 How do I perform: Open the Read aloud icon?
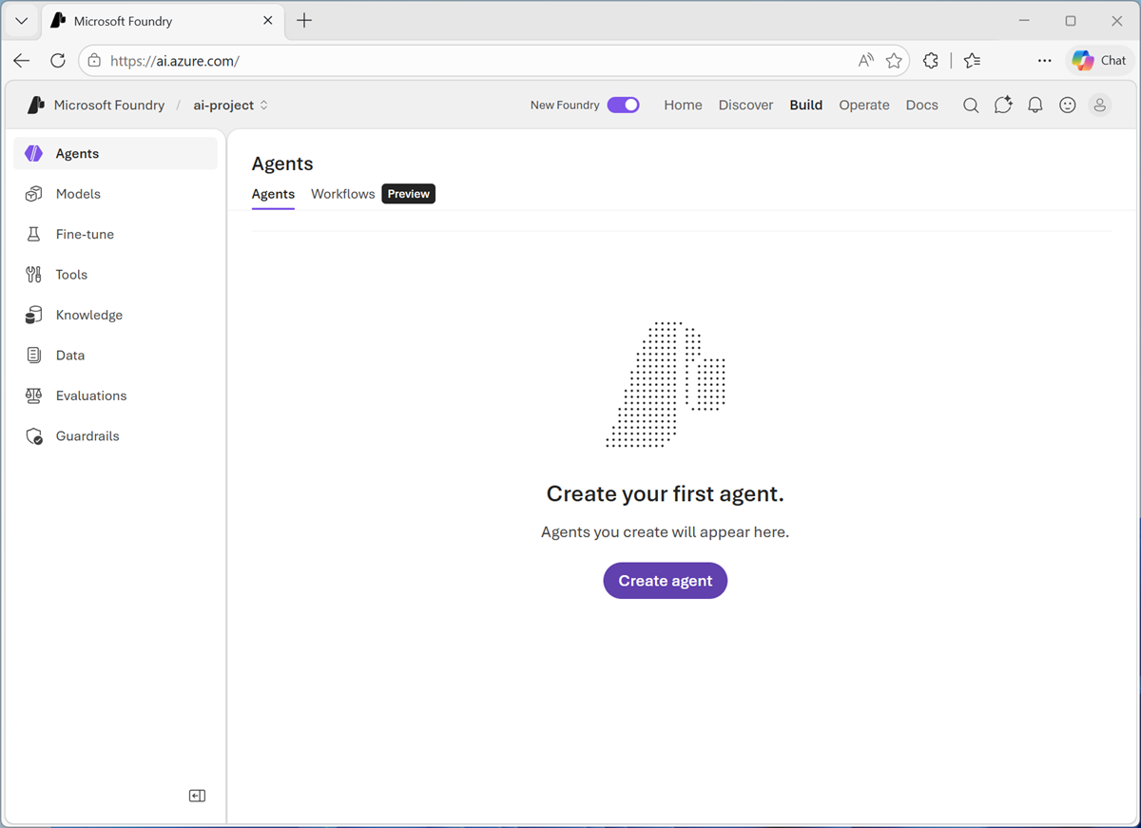[x=865, y=61]
